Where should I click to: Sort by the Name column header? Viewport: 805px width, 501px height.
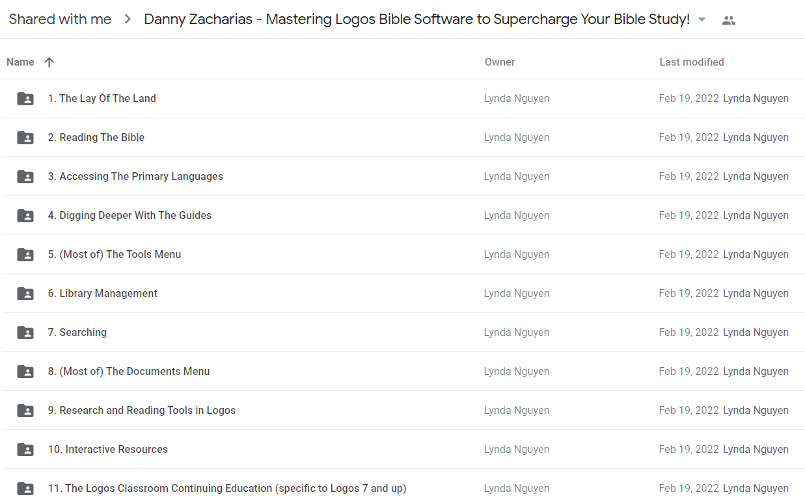click(x=20, y=62)
